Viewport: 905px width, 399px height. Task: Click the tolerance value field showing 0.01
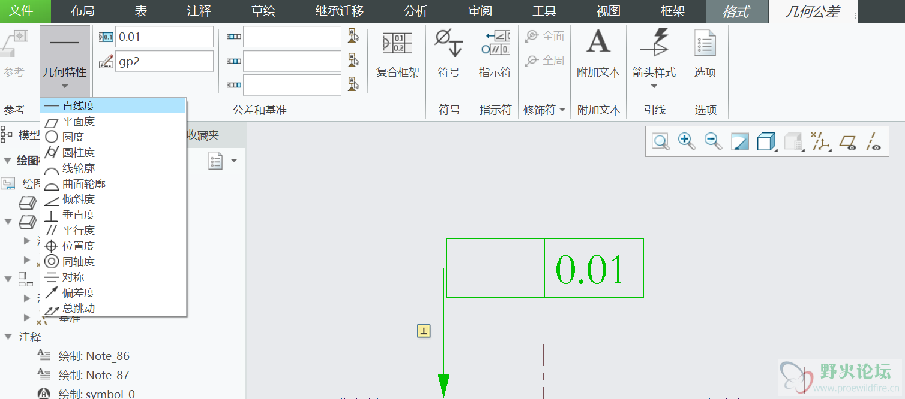[164, 37]
